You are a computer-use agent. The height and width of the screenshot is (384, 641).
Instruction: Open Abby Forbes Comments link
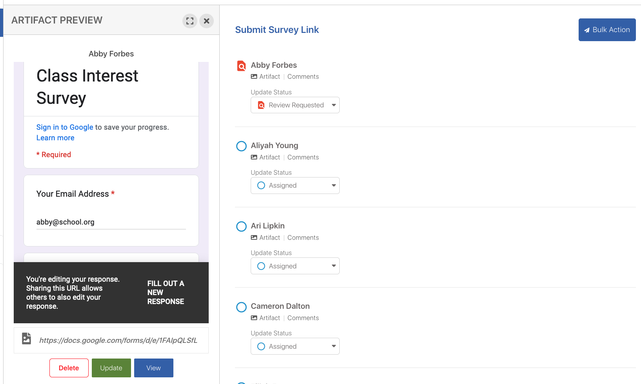(303, 76)
